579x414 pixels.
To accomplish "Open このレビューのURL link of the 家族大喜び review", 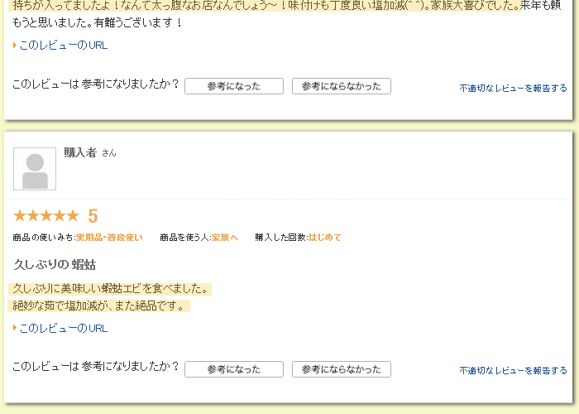I will (x=64, y=46).
